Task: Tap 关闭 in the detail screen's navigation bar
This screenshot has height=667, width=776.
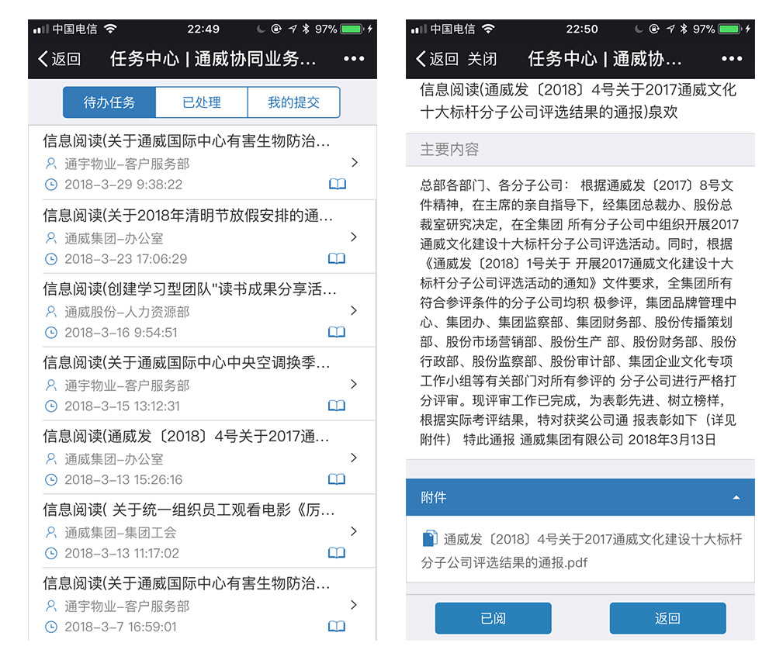Action: 482,59
